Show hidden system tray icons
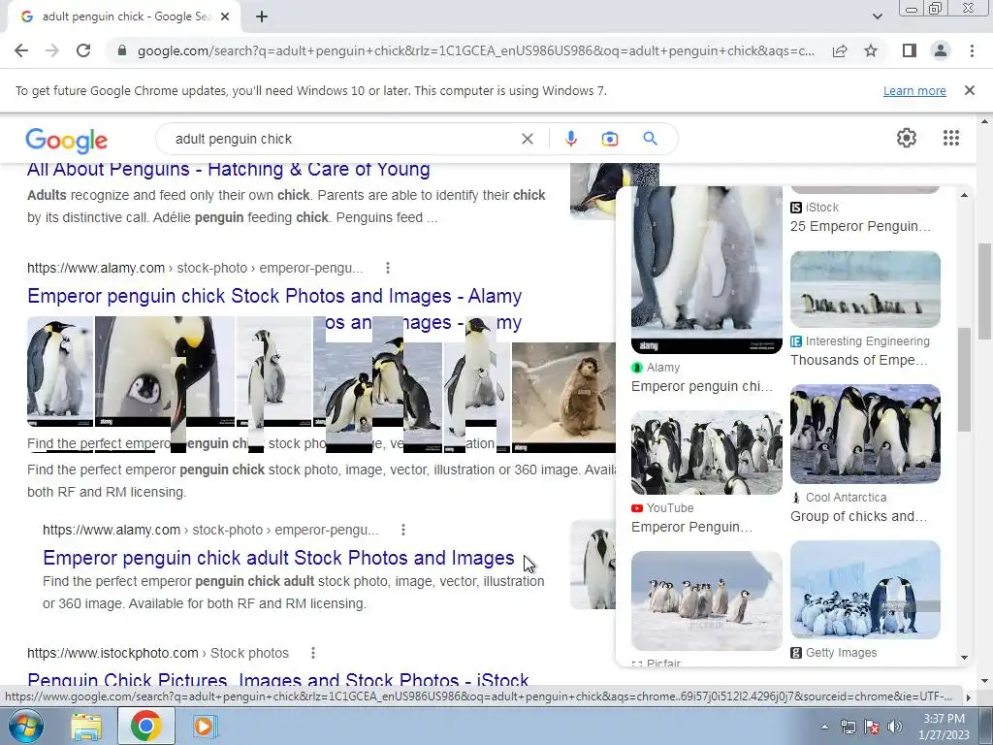The image size is (993, 745). coord(824,727)
